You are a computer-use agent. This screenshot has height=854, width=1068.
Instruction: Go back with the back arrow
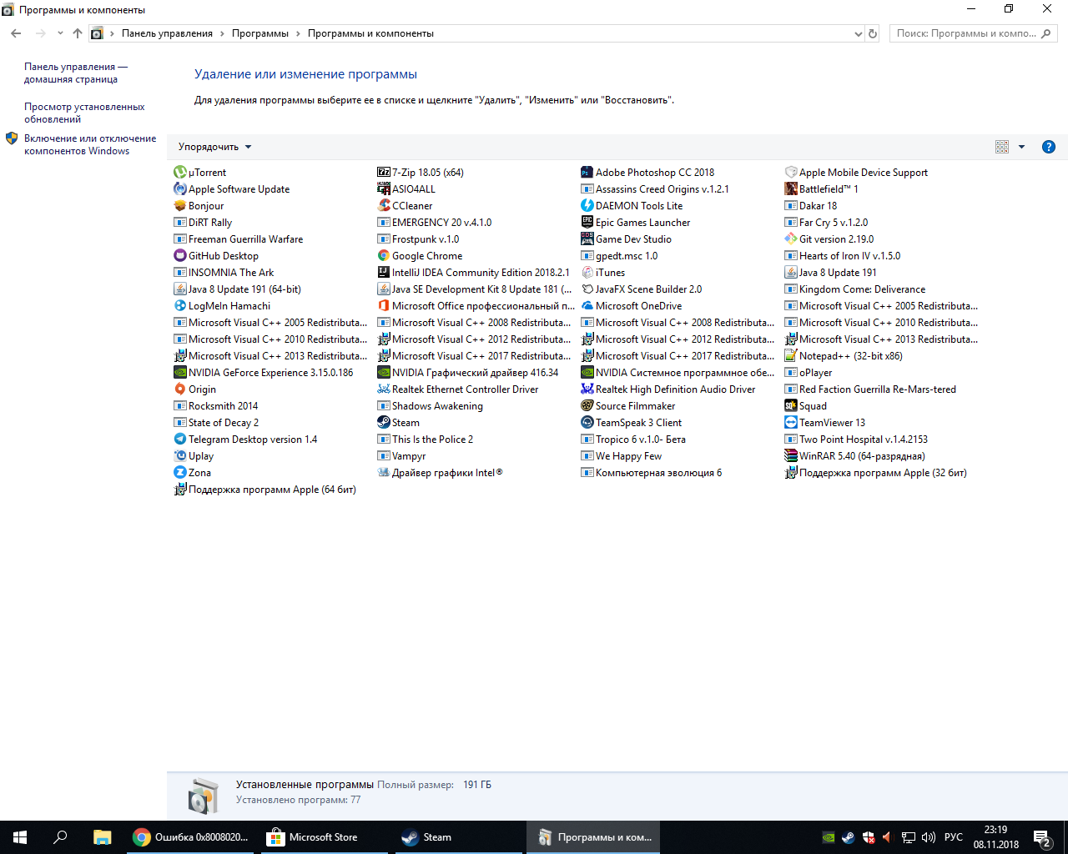pos(16,33)
